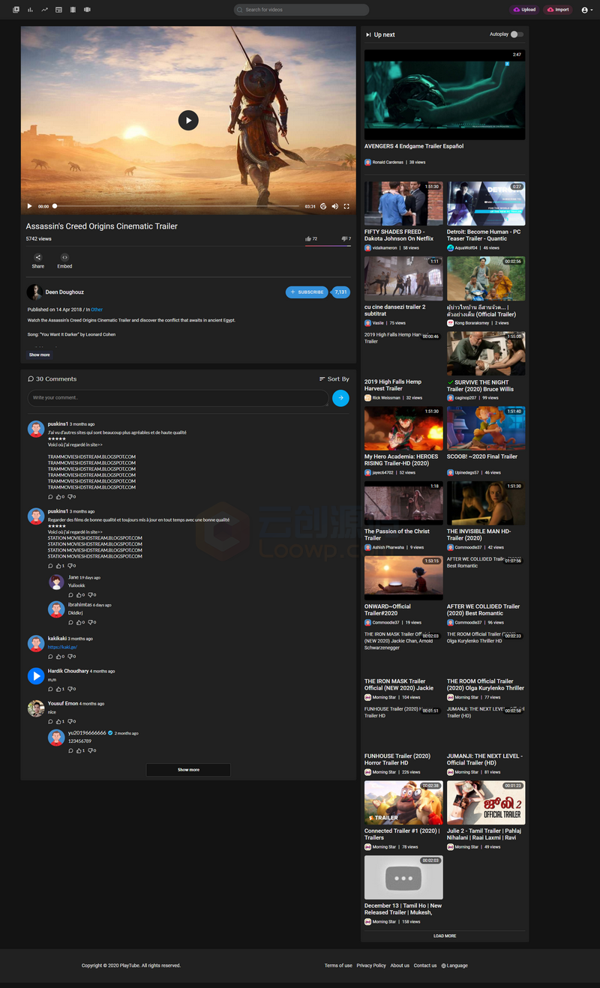Click the video progress seek bar
This screenshot has width=600, height=988.
pos(176,206)
